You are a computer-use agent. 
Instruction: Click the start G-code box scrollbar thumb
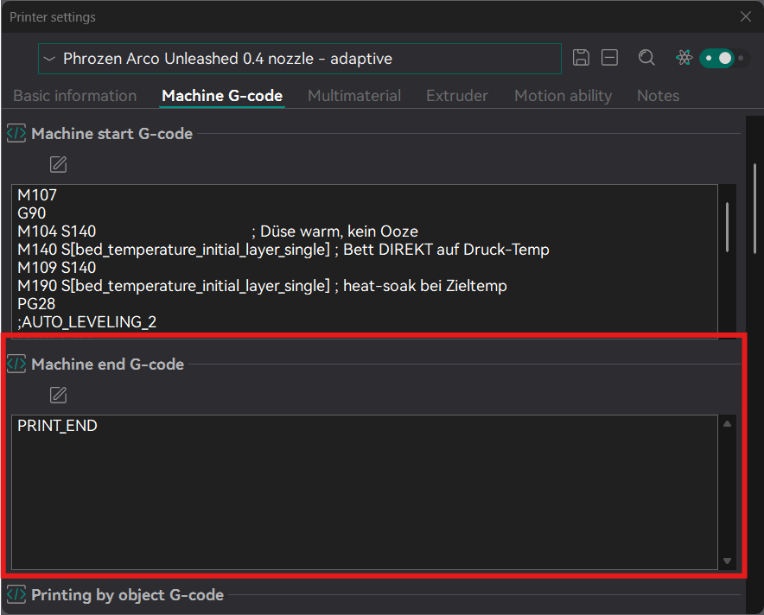pos(727,227)
